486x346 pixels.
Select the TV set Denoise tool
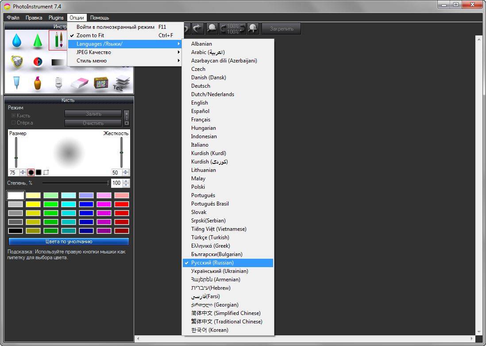[x=101, y=83]
